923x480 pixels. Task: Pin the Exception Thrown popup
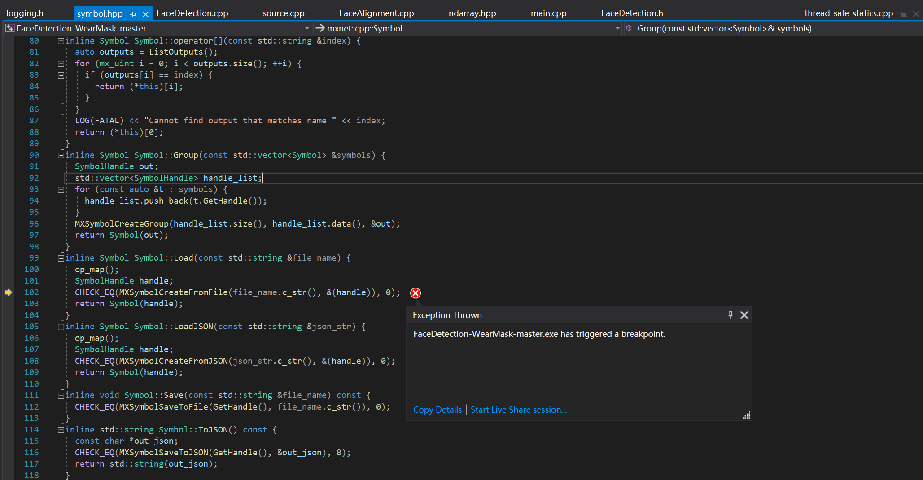tap(731, 315)
